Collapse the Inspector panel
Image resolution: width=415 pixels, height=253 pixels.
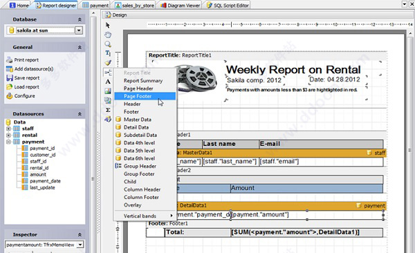point(80,235)
